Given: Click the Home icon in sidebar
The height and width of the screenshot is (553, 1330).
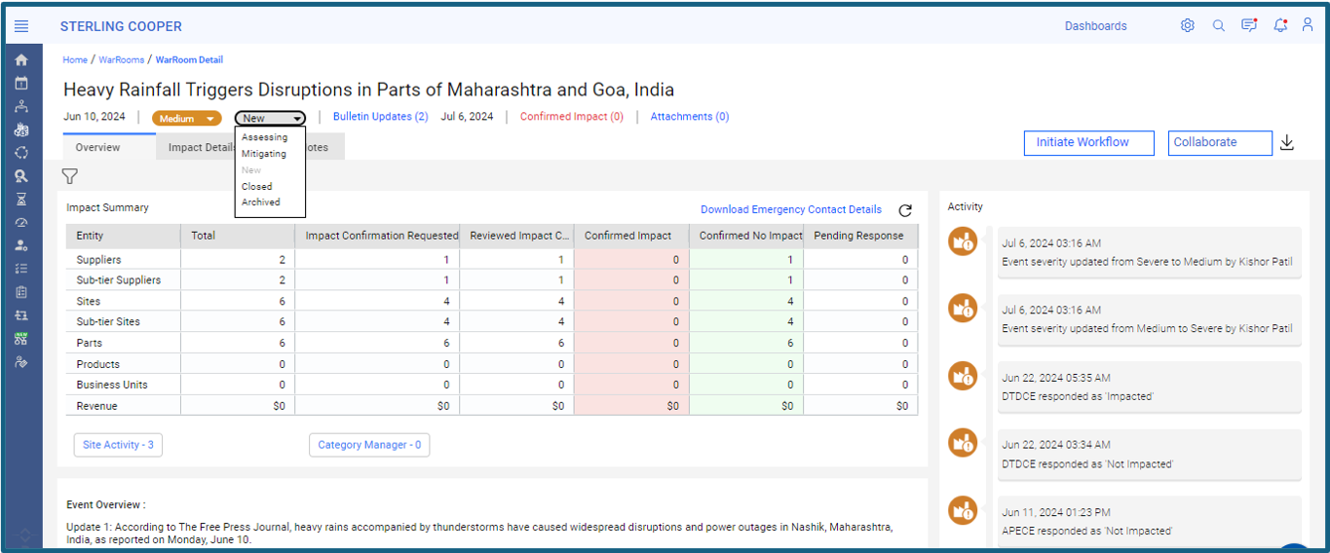Looking at the screenshot, I should click(21, 60).
